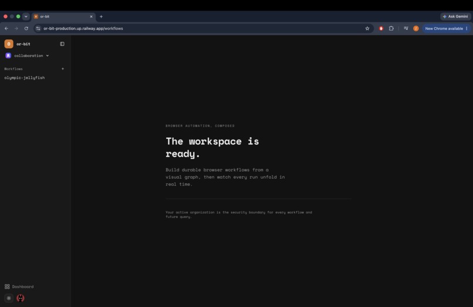Click the or-bit app name text

23,44
